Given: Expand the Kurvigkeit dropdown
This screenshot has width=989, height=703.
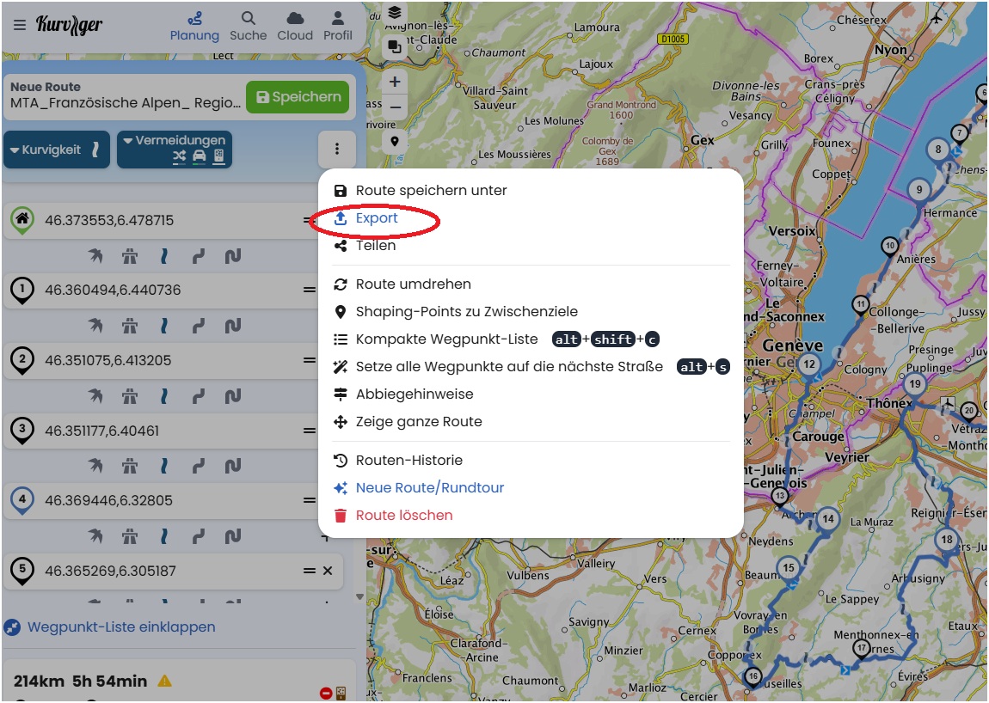Looking at the screenshot, I should (x=56, y=150).
